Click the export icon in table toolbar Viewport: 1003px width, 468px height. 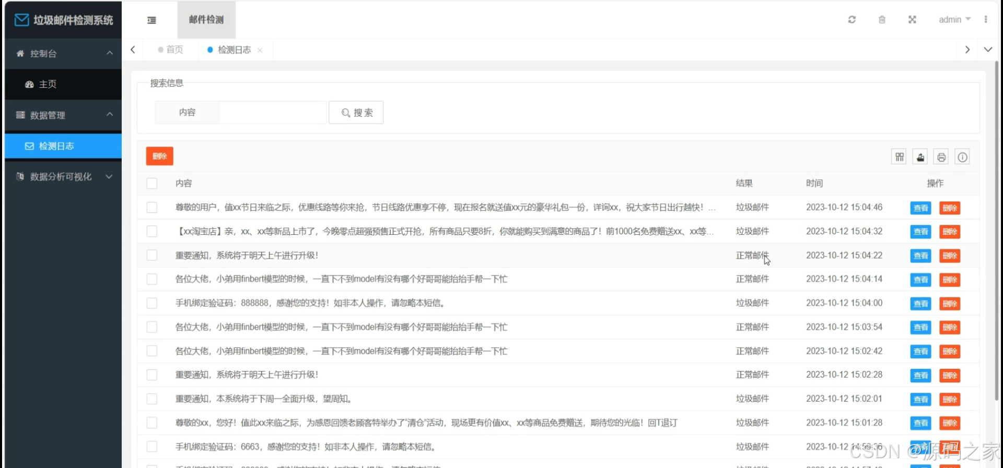click(x=920, y=157)
